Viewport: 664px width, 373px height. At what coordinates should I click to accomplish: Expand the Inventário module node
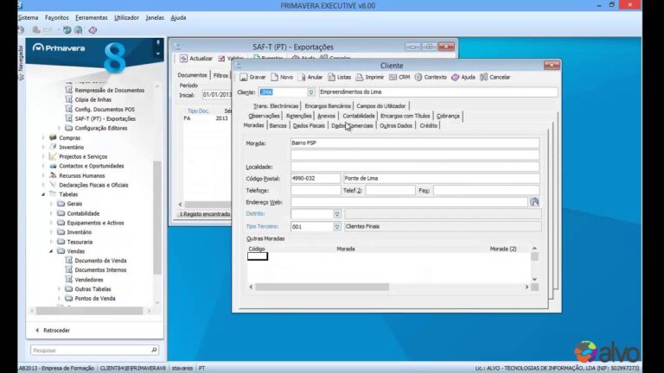click(43, 147)
